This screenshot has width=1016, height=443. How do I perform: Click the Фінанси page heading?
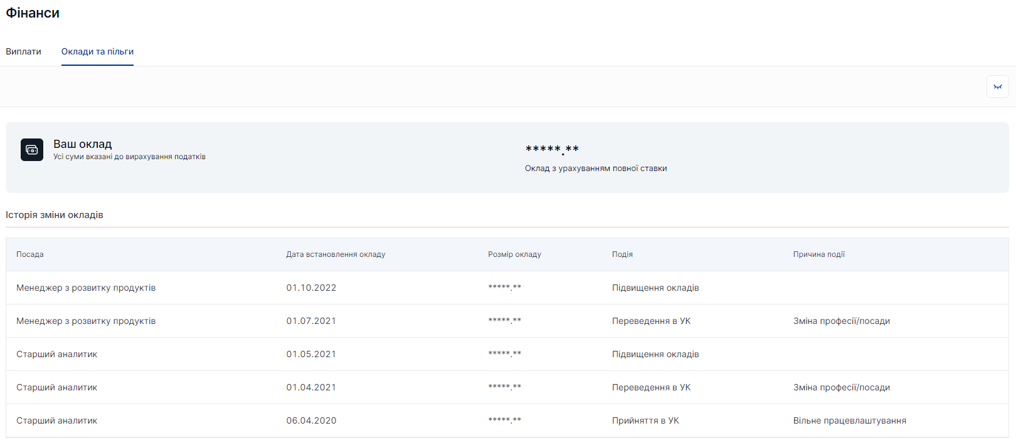point(33,13)
